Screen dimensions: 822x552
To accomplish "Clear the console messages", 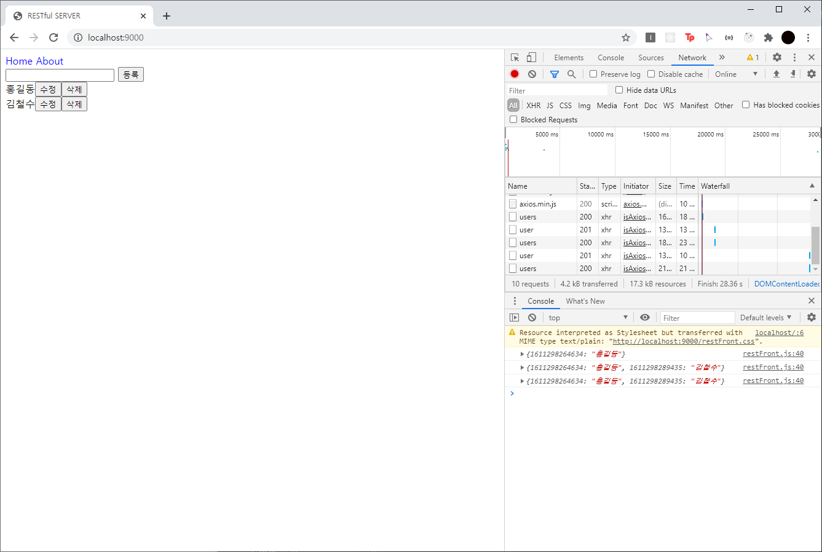I will click(532, 318).
